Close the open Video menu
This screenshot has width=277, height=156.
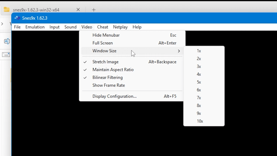point(87,27)
